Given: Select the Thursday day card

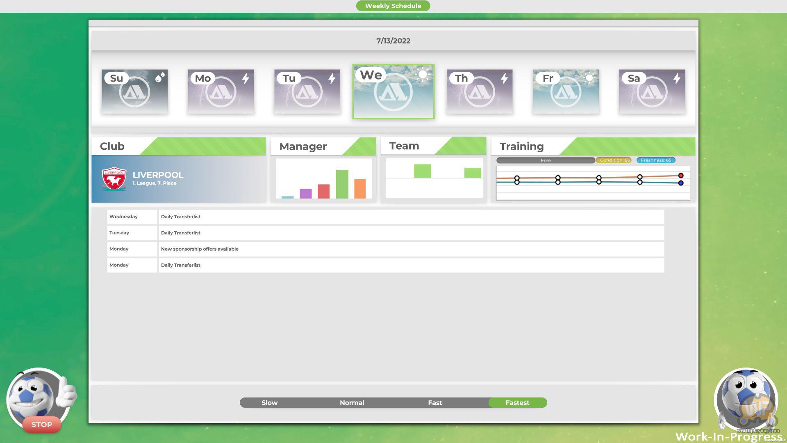Looking at the screenshot, I should pyautogui.click(x=480, y=91).
